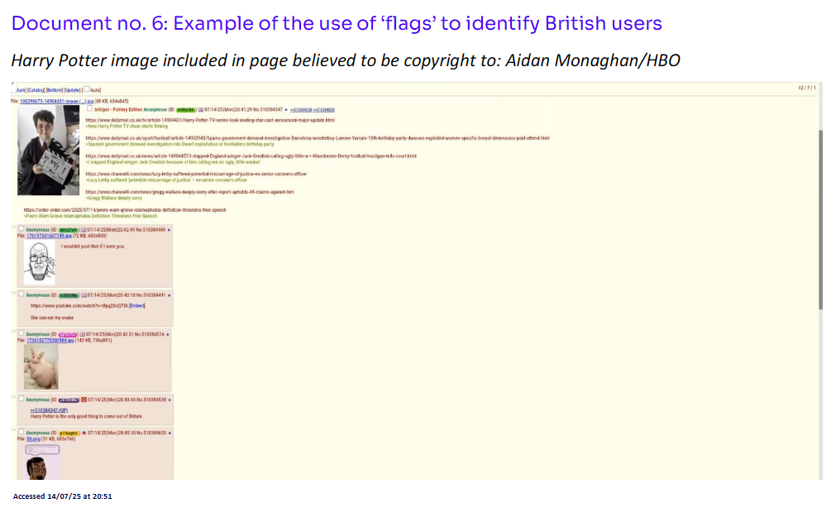Expand the Harry Potter clapperboard thumbnail
The image size is (836, 508).
point(48,150)
